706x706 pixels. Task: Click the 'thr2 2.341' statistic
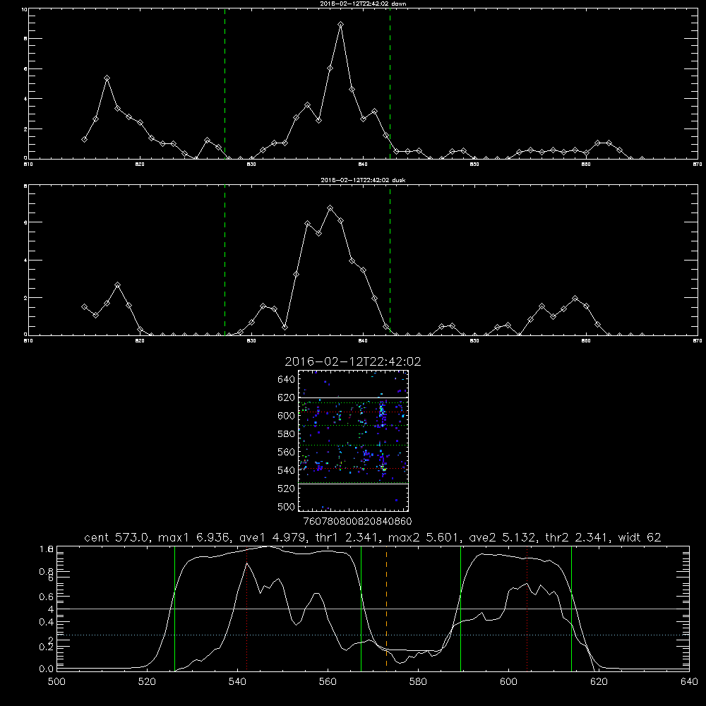point(578,537)
